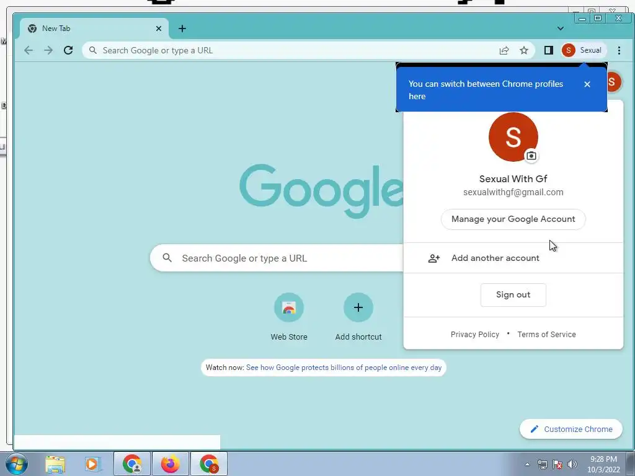Image resolution: width=635 pixels, height=476 pixels.
Task: Open the Terms of Service link
Action: [546, 334]
